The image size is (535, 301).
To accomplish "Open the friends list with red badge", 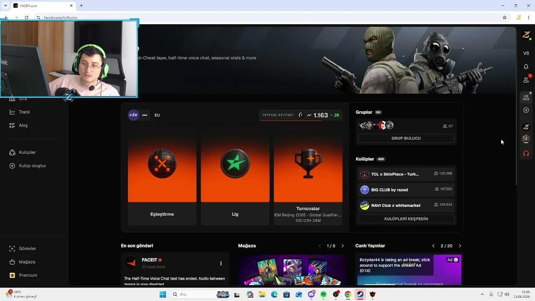I will (x=526, y=79).
